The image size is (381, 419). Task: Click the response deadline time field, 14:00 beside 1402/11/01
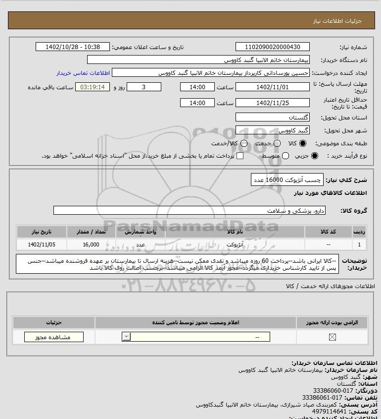(197, 87)
